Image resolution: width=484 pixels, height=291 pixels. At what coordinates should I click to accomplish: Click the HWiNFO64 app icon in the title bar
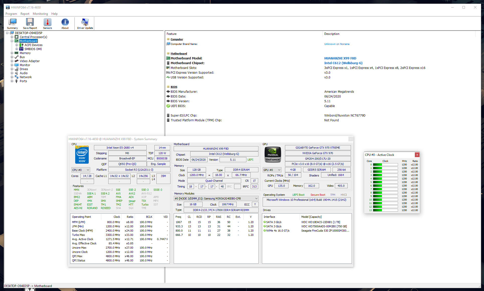[x=8, y=7]
